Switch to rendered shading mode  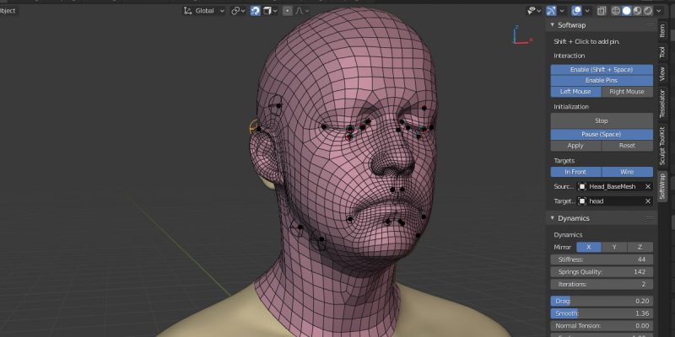click(x=648, y=11)
